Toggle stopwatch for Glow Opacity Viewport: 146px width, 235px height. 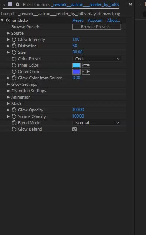coord(14,110)
